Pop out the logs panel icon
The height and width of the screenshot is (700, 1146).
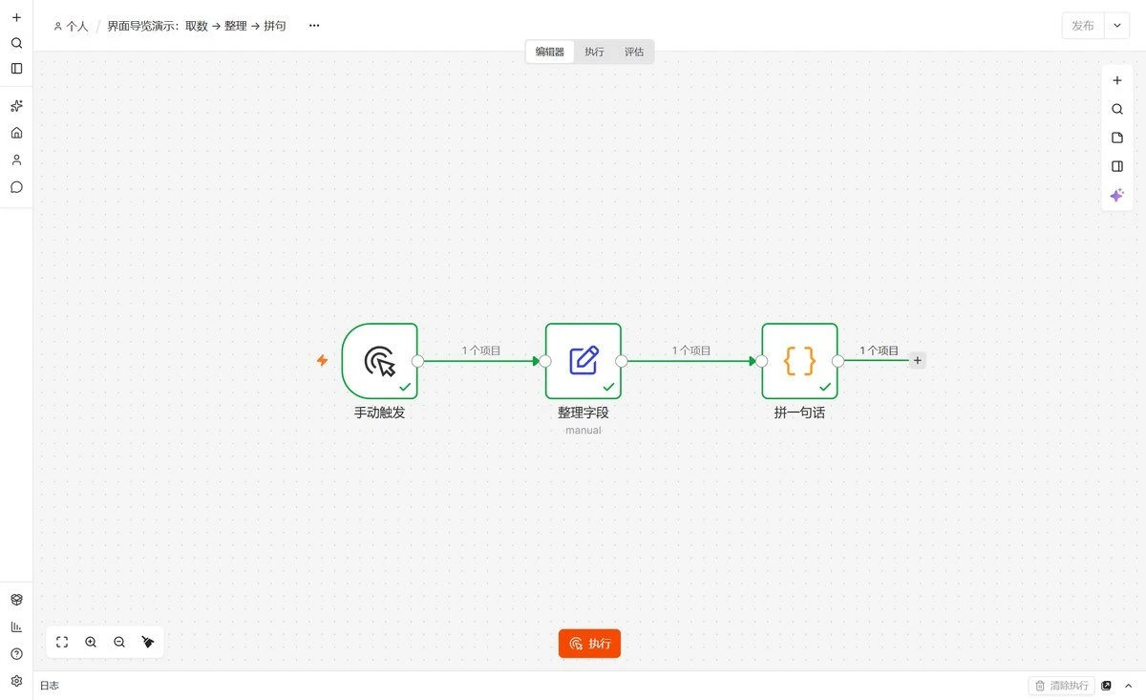click(1107, 686)
